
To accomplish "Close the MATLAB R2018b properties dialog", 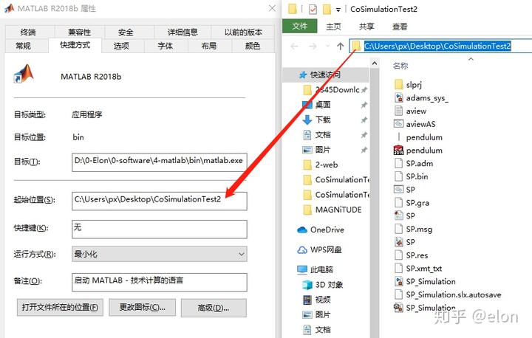I will coord(272,8).
